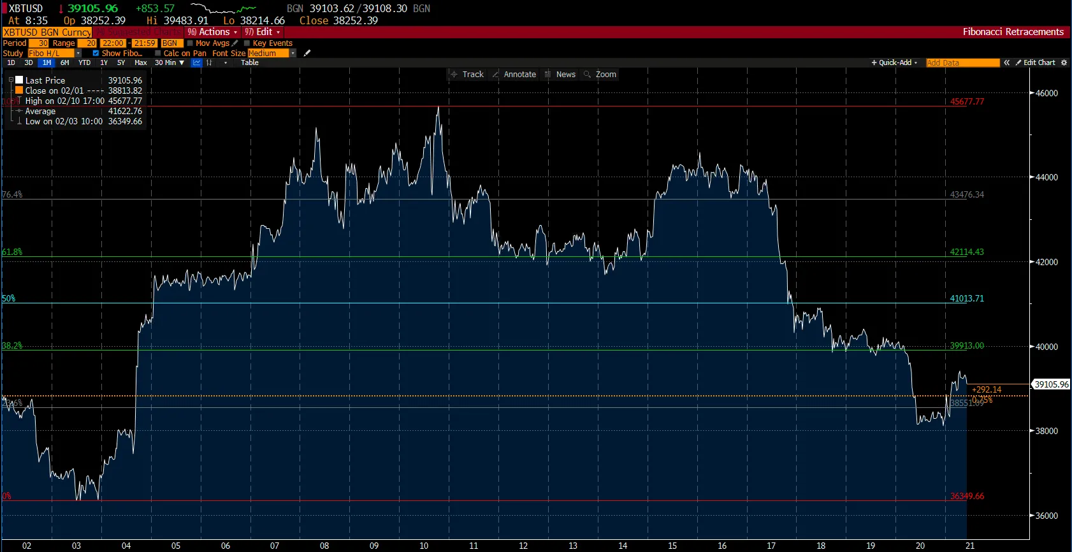Click the News button
1072x552 pixels.
(x=560, y=75)
